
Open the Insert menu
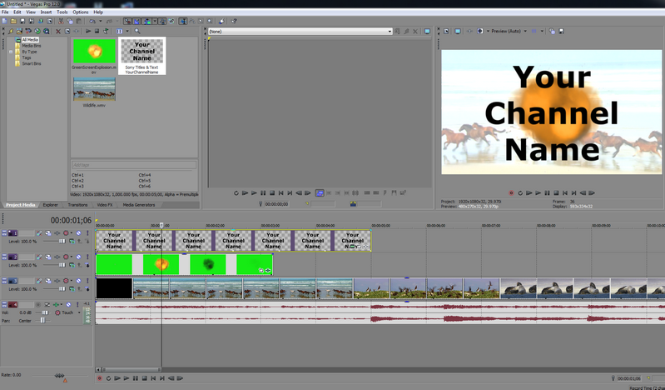(x=46, y=12)
